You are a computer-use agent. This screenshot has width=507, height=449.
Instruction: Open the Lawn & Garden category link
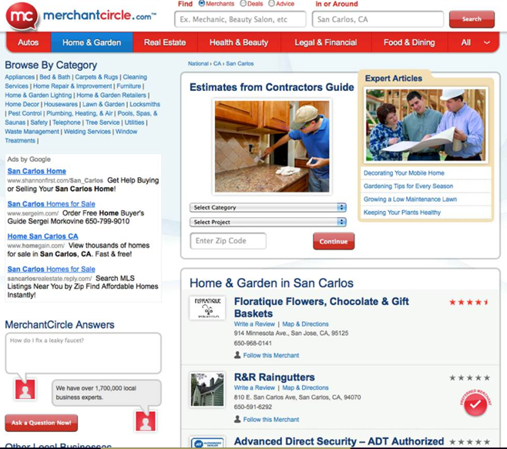tap(103, 104)
